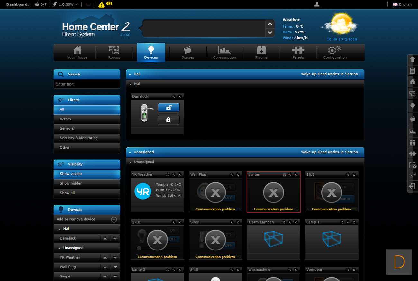Select Show all visibility option
418x281 pixels.
pyautogui.click(x=87, y=193)
